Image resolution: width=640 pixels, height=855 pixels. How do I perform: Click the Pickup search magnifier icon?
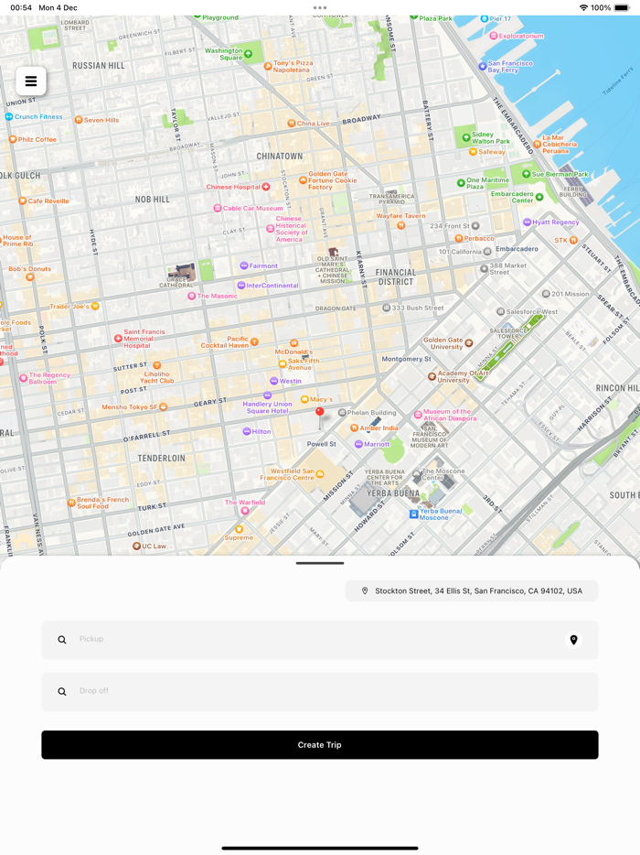coord(62,640)
